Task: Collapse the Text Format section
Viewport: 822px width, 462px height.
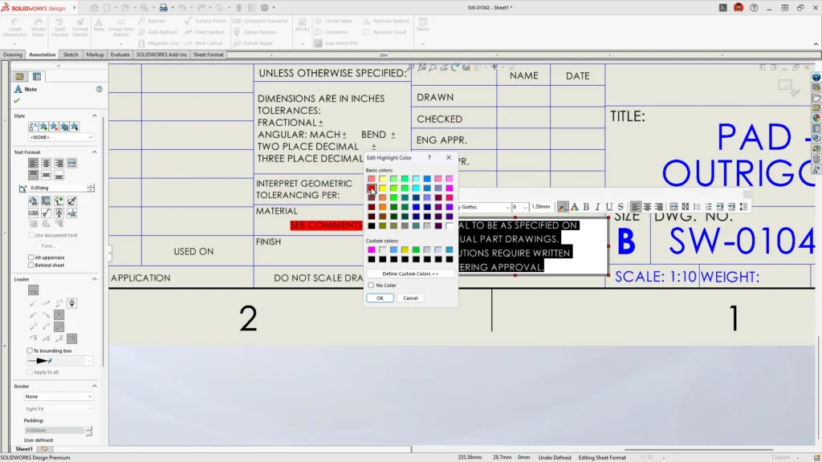Action: pos(95,152)
